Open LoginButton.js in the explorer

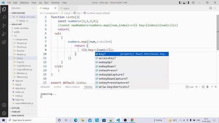[24, 66]
